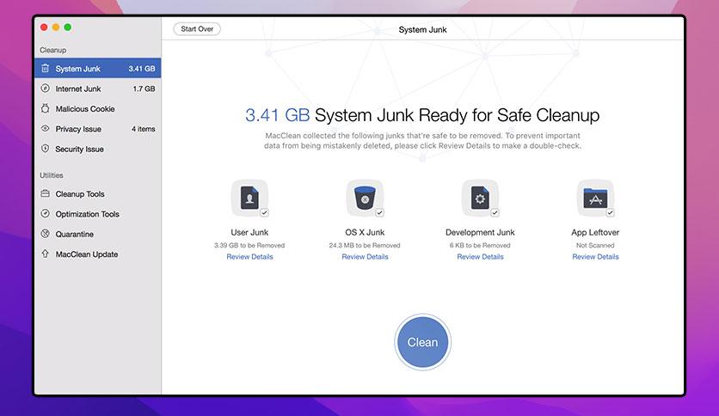
Task: Review Details for OS X Junk
Action: tap(365, 257)
